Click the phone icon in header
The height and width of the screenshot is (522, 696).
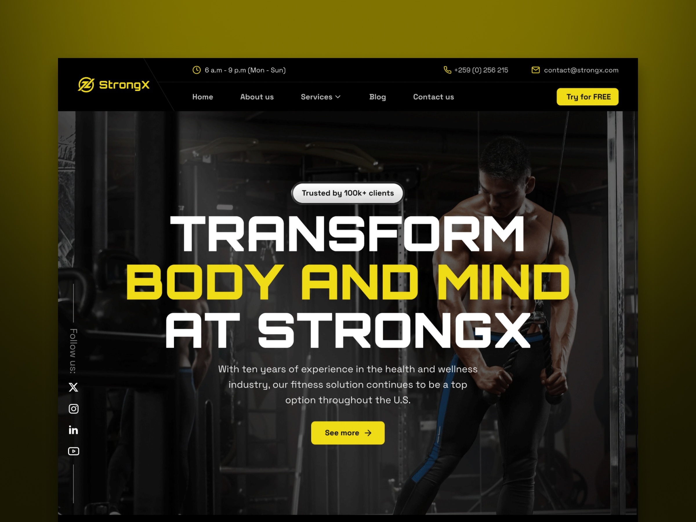tap(447, 70)
